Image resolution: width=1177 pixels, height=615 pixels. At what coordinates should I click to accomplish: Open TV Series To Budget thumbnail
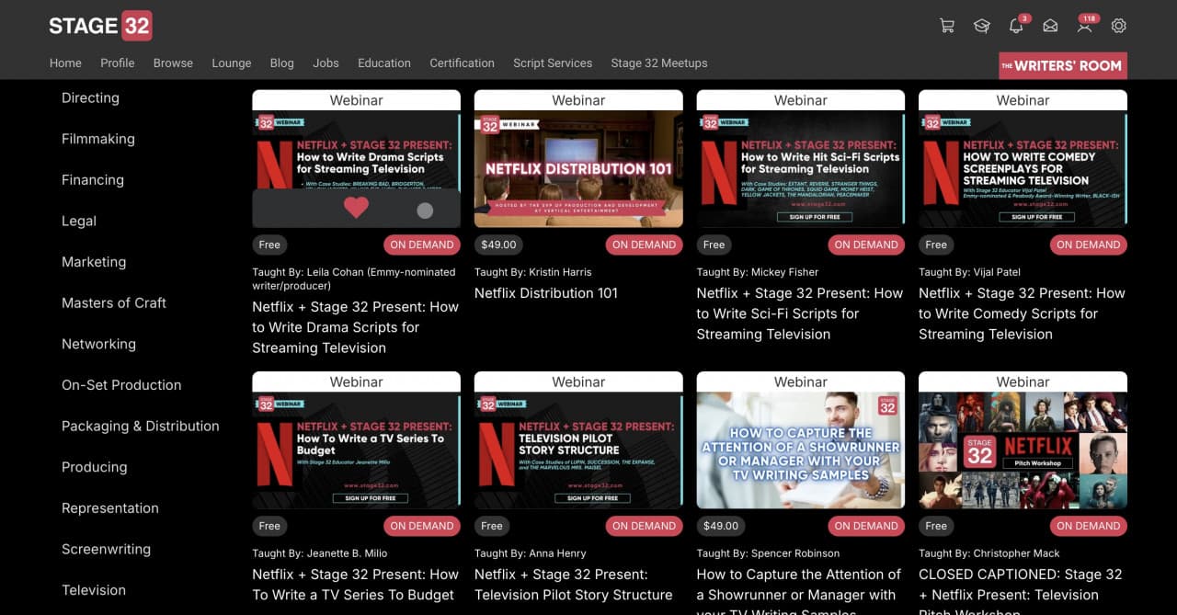[356, 450]
